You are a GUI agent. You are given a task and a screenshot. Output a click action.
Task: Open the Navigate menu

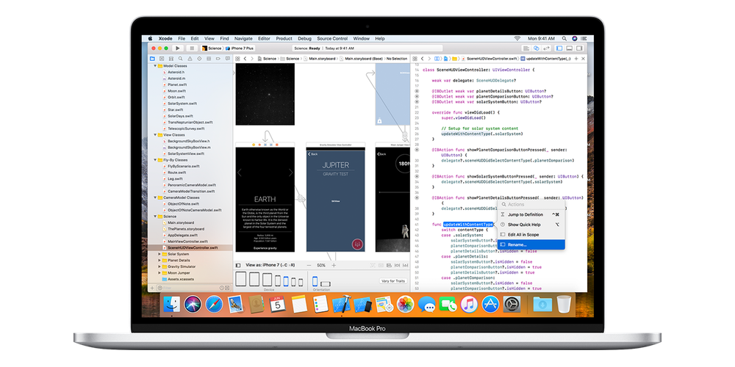point(243,38)
